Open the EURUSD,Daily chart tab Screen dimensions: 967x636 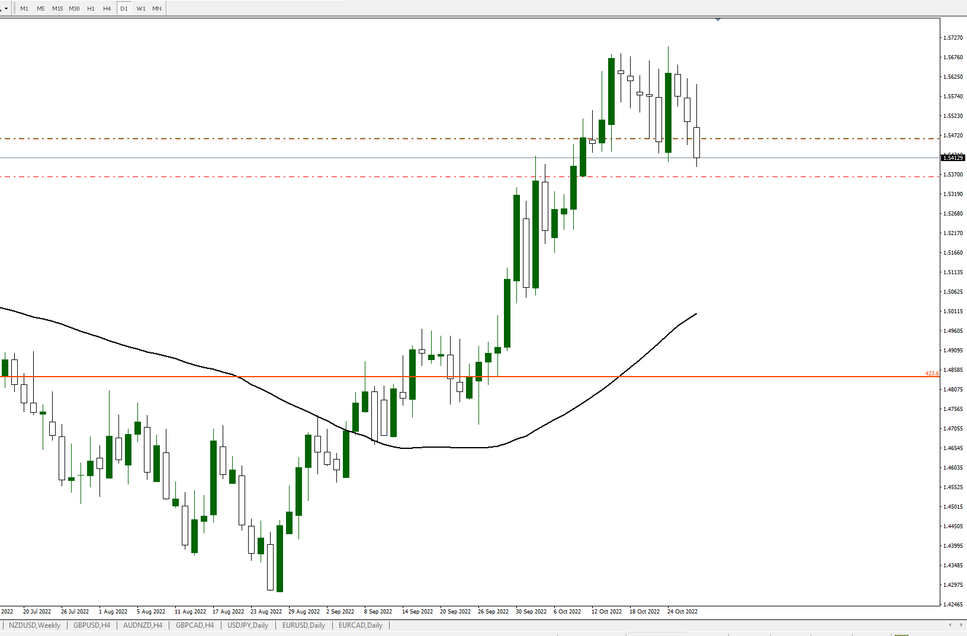pos(303,625)
